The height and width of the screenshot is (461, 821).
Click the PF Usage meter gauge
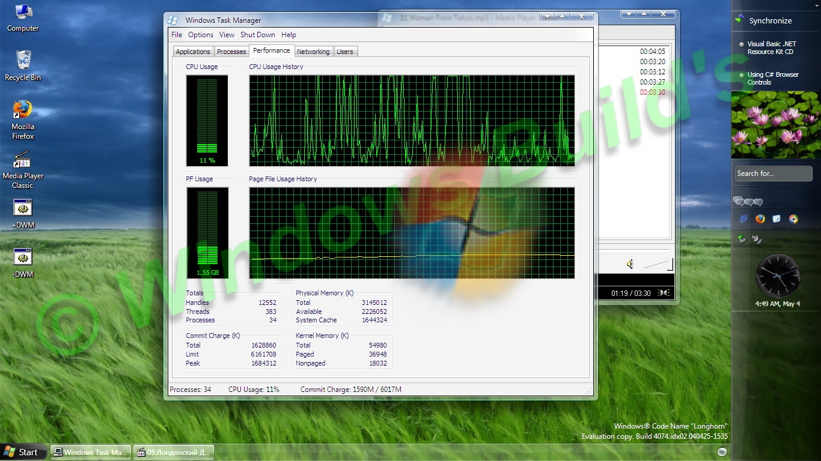tap(207, 232)
